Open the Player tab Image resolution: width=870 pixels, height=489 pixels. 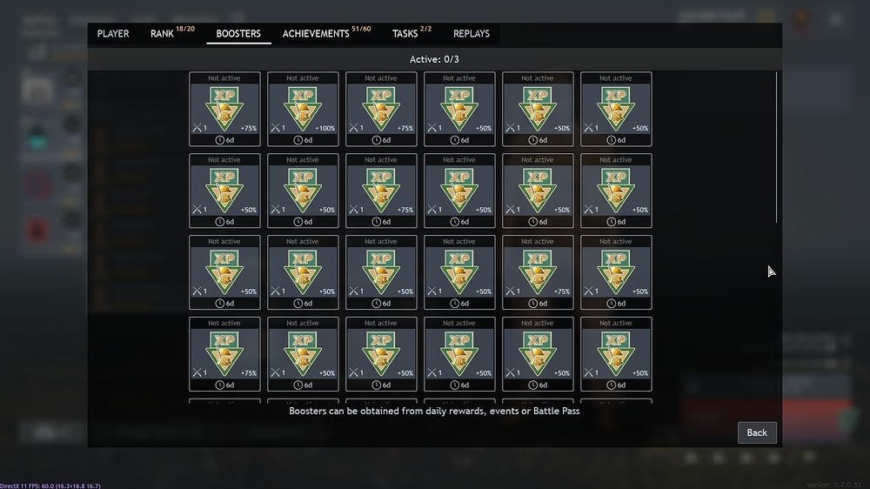(113, 34)
